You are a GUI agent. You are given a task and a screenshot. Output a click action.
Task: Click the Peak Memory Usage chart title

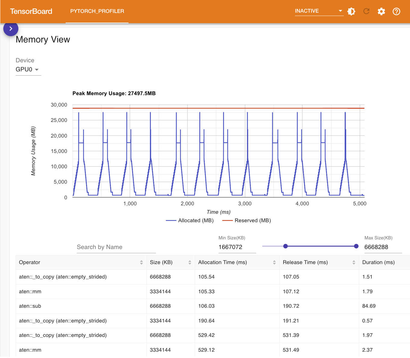pos(114,94)
